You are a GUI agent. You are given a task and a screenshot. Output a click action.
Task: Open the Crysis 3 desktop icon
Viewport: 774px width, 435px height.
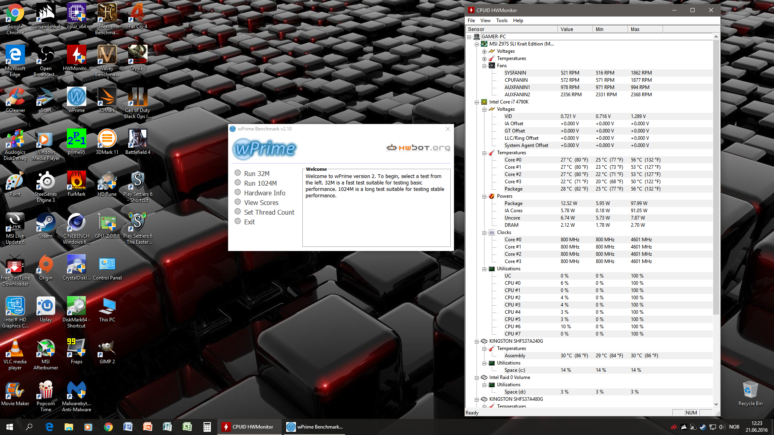[x=137, y=58]
